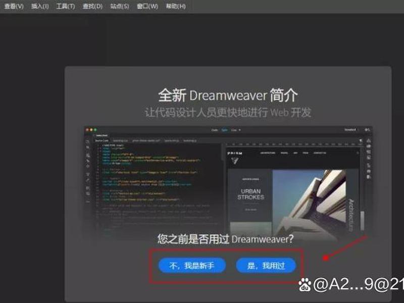Open the 站点(S) menu

point(120,6)
